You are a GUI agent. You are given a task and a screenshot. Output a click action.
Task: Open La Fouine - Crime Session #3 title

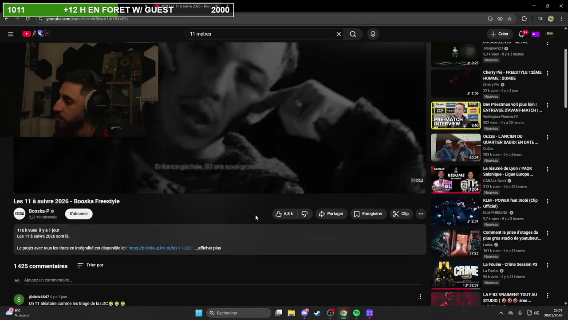[510, 264]
